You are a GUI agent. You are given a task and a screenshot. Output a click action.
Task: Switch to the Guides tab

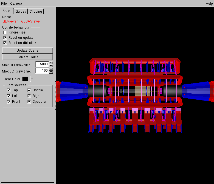click(21, 11)
